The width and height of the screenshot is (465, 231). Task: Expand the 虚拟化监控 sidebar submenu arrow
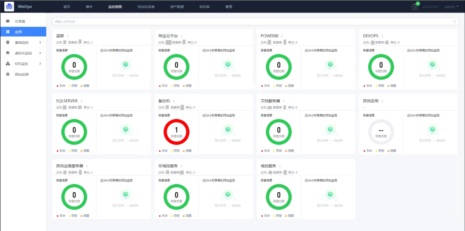[40, 53]
